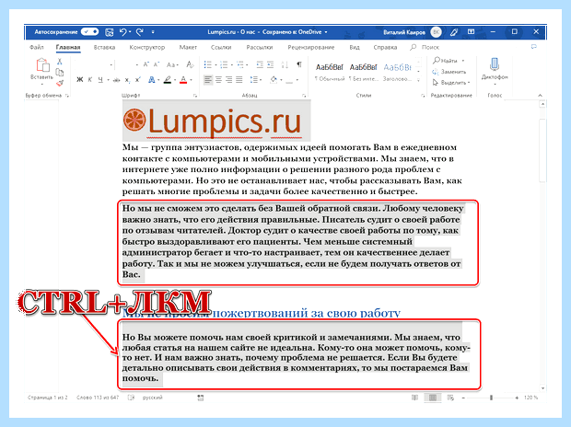The width and height of the screenshot is (571, 427).
Task: Click the Диктофон microphone icon
Action: point(495,64)
